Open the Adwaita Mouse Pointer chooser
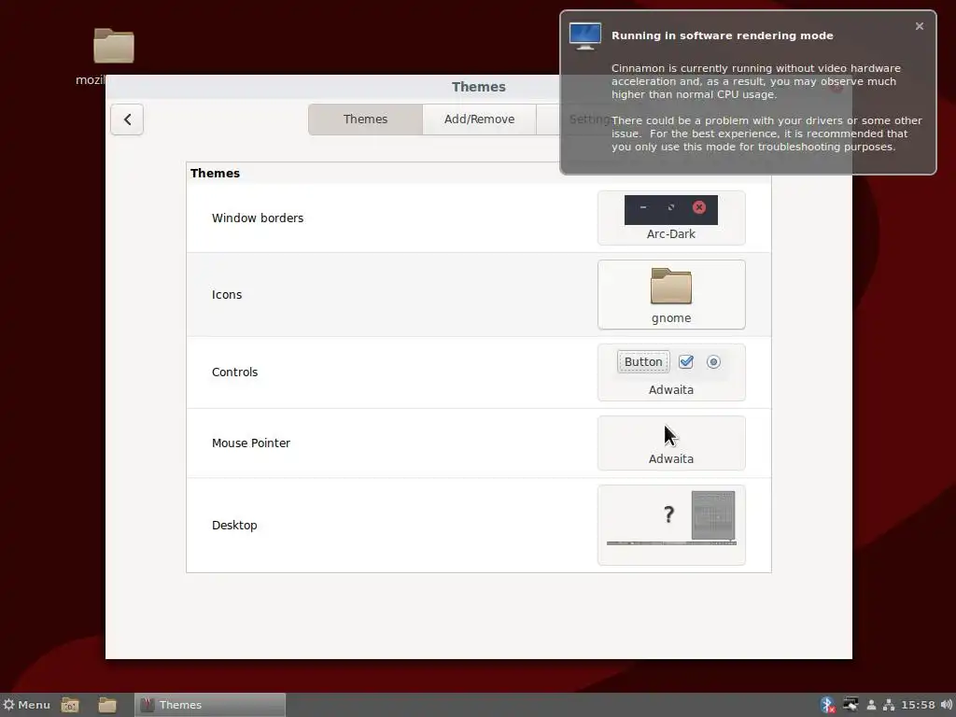Screen dimensions: 956x717 click(671, 443)
